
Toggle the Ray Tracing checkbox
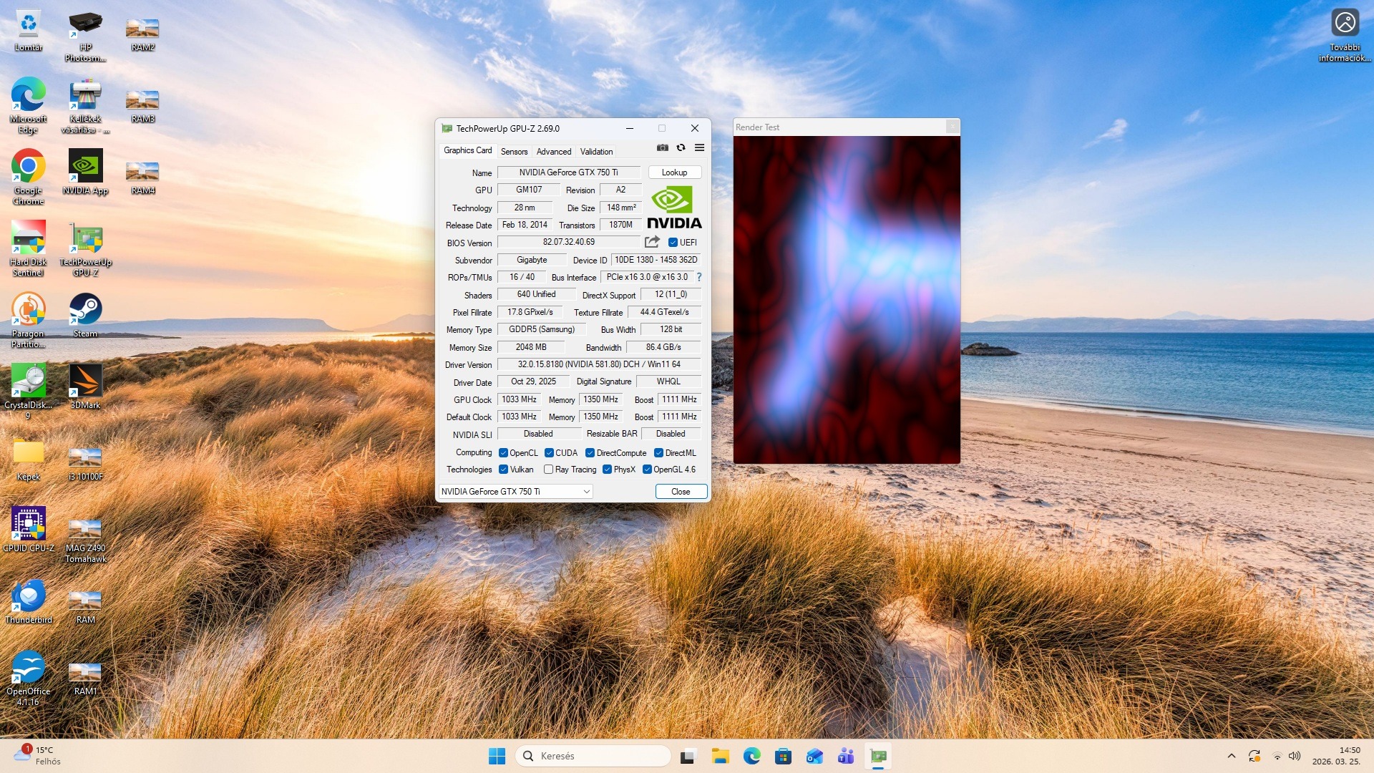548,470
